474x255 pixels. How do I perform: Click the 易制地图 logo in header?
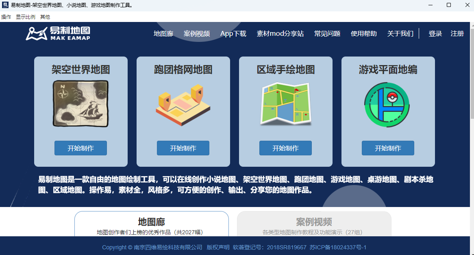click(x=58, y=33)
